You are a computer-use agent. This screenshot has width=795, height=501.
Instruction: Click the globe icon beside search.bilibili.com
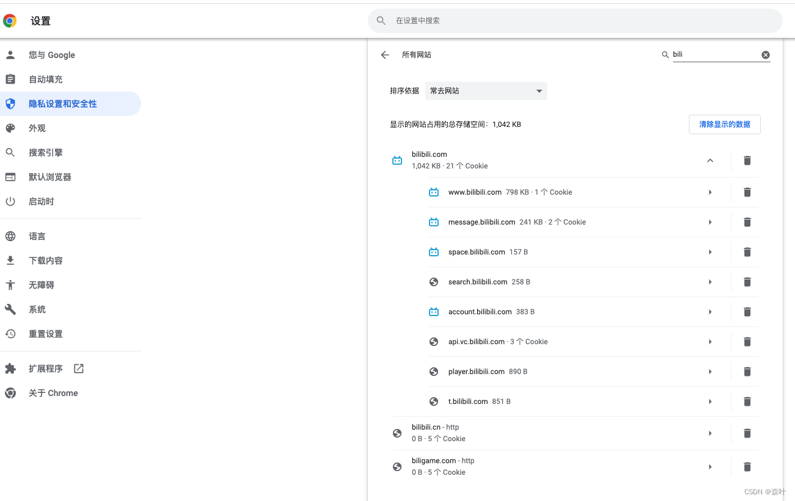click(x=434, y=282)
